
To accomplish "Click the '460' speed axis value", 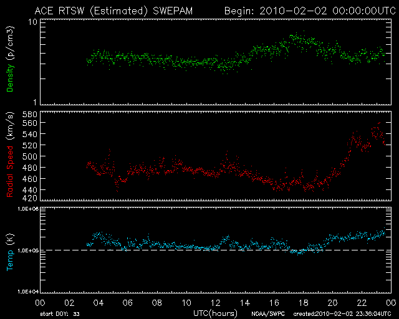I will pyautogui.click(x=30, y=179).
